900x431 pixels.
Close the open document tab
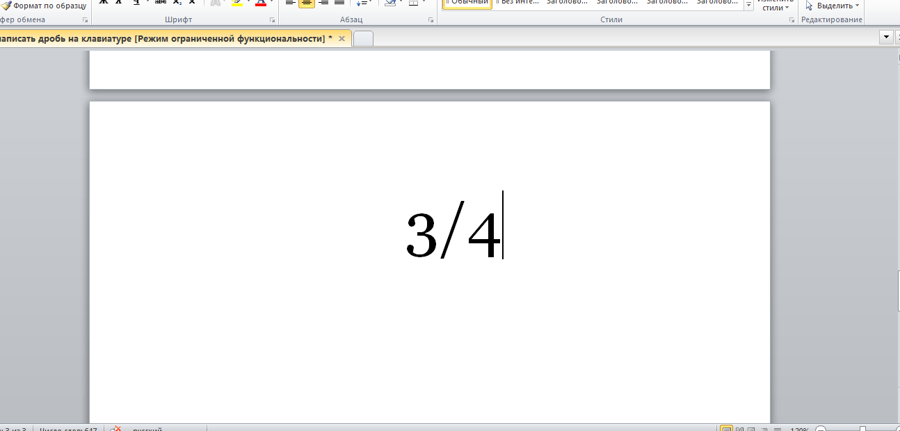click(x=341, y=38)
